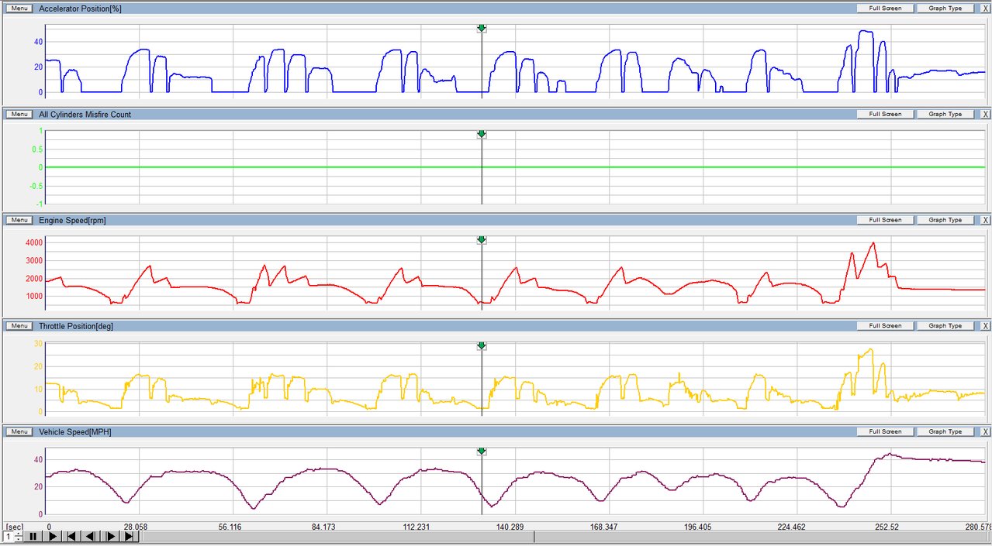Open the All Cylinders Misfire Count Menu
992x546 pixels.
19,114
